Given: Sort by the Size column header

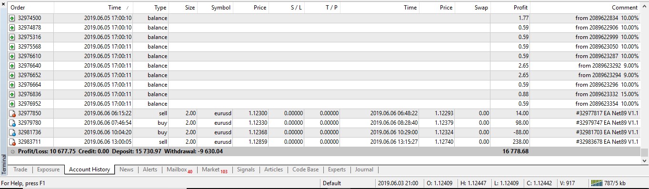Looking at the screenshot, I should tap(183, 8).
